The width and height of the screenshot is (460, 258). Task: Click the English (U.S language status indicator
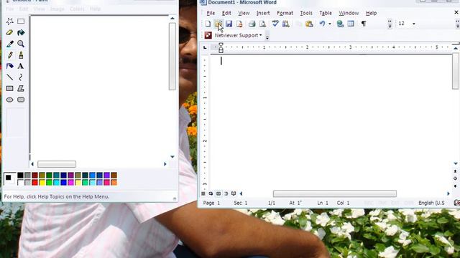point(431,203)
